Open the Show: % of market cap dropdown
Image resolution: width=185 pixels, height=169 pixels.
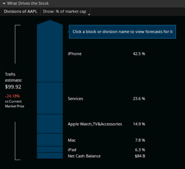pyautogui.click(x=65, y=11)
